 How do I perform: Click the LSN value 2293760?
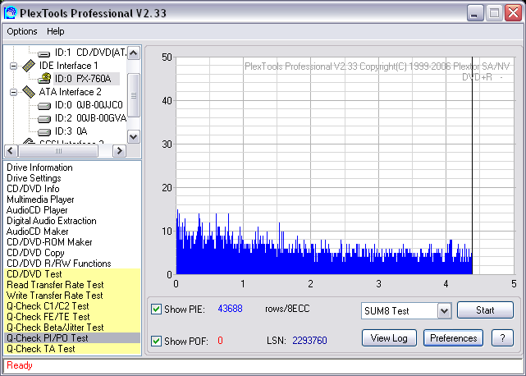click(309, 341)
